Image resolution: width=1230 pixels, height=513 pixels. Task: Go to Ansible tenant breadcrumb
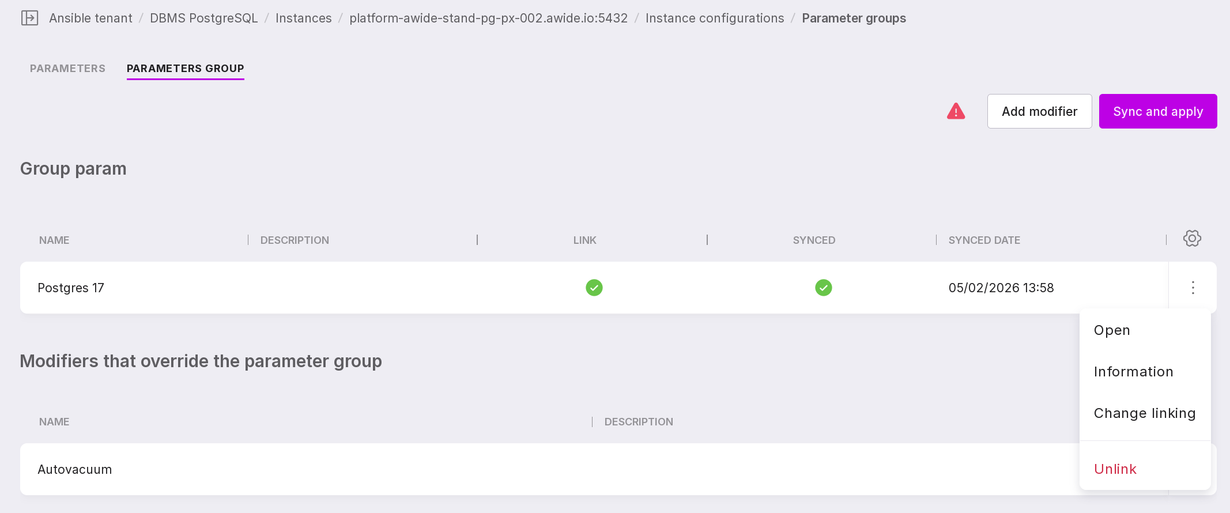pos(90,18)
